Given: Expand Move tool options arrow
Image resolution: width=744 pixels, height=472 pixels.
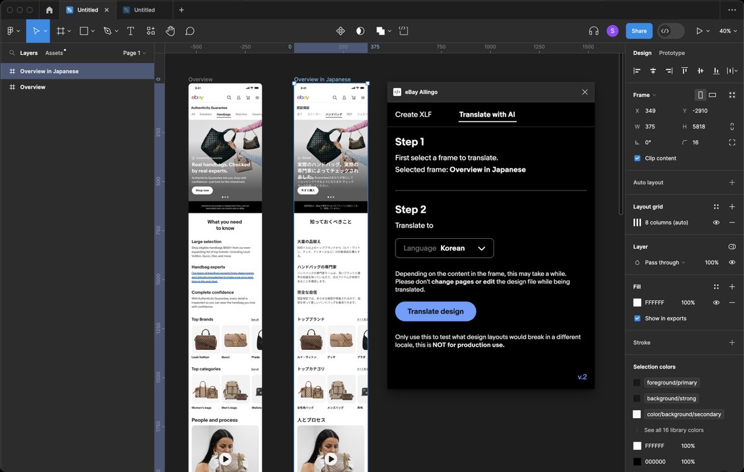Looking at the screenshot, I should click(45, 31).
